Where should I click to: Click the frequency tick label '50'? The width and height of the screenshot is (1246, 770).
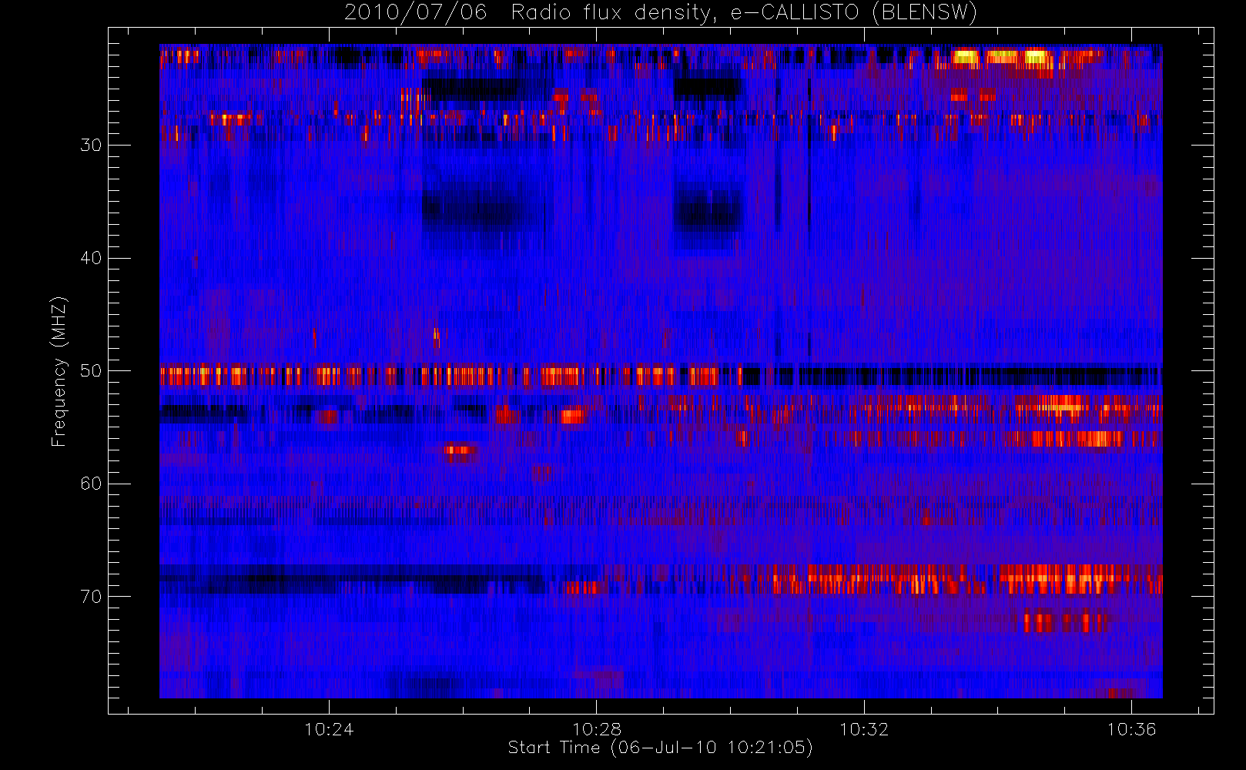pyautogui.click(x=91, y=370)
